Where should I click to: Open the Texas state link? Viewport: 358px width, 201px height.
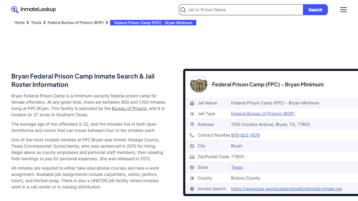pyautogui.click(x=237, y=167)
